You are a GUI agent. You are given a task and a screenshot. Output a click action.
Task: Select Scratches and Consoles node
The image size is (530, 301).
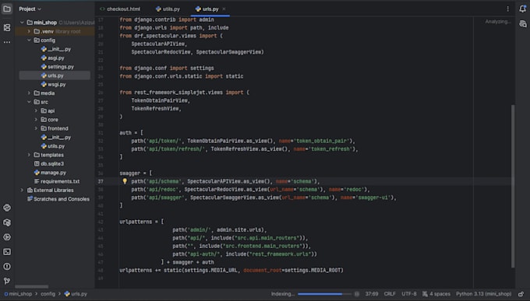pos(58,199)
